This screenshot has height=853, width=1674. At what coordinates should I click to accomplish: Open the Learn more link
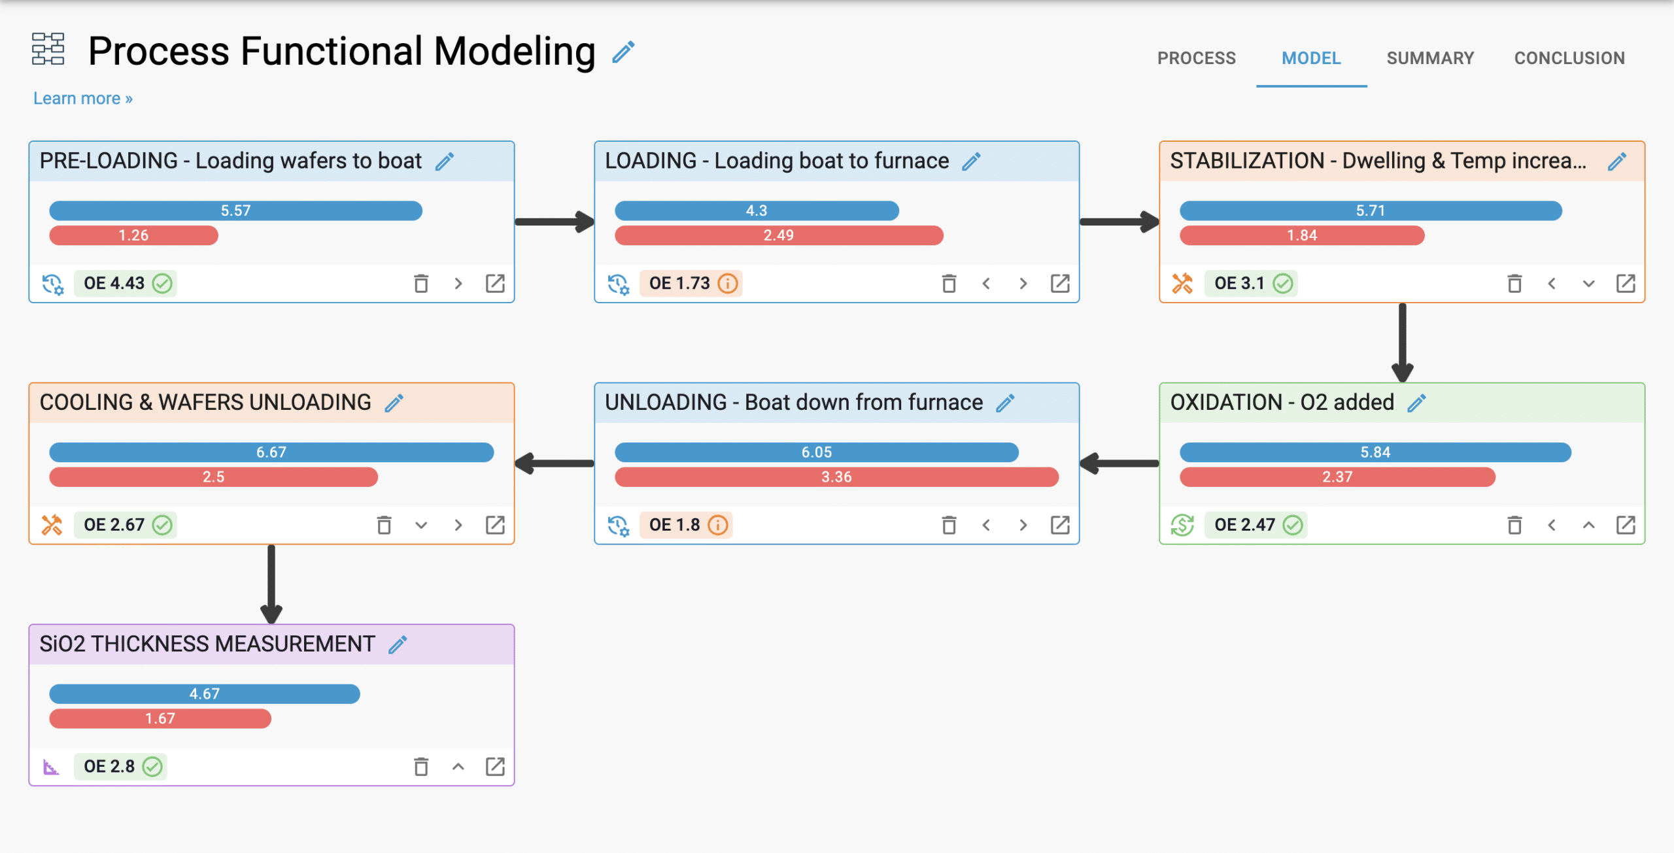[x=83, y=98]
